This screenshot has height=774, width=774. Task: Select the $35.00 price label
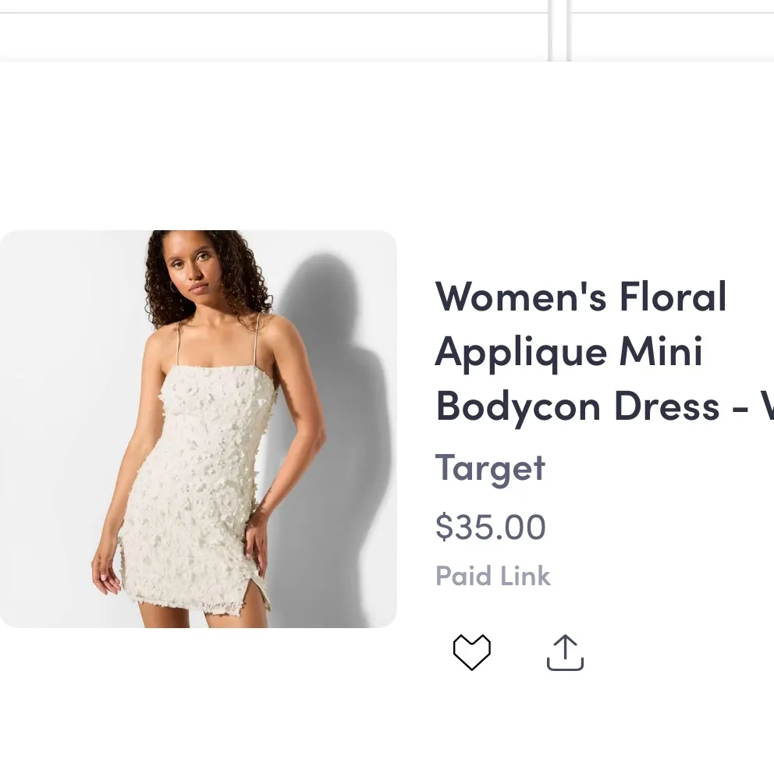point(491,527)
